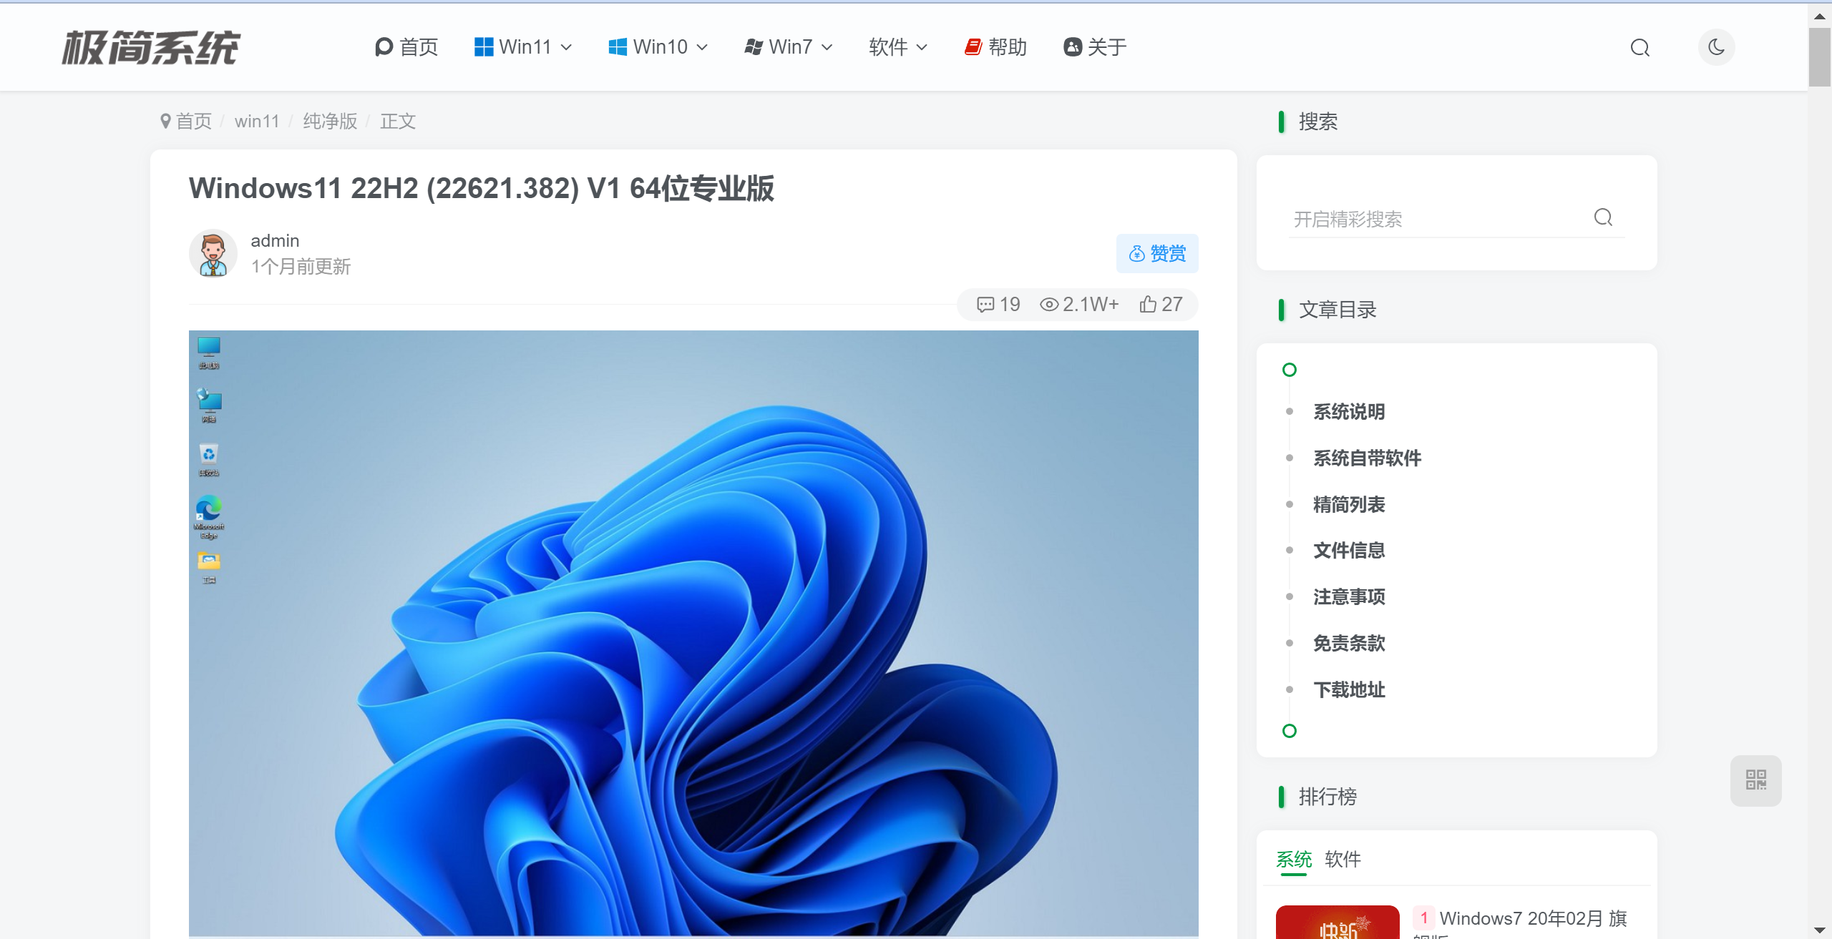Click the 赞赏 reward button
Image resolution: width=1832 pixels, height=939 pixels.
pyautogui.click(x=1156, y=254)
